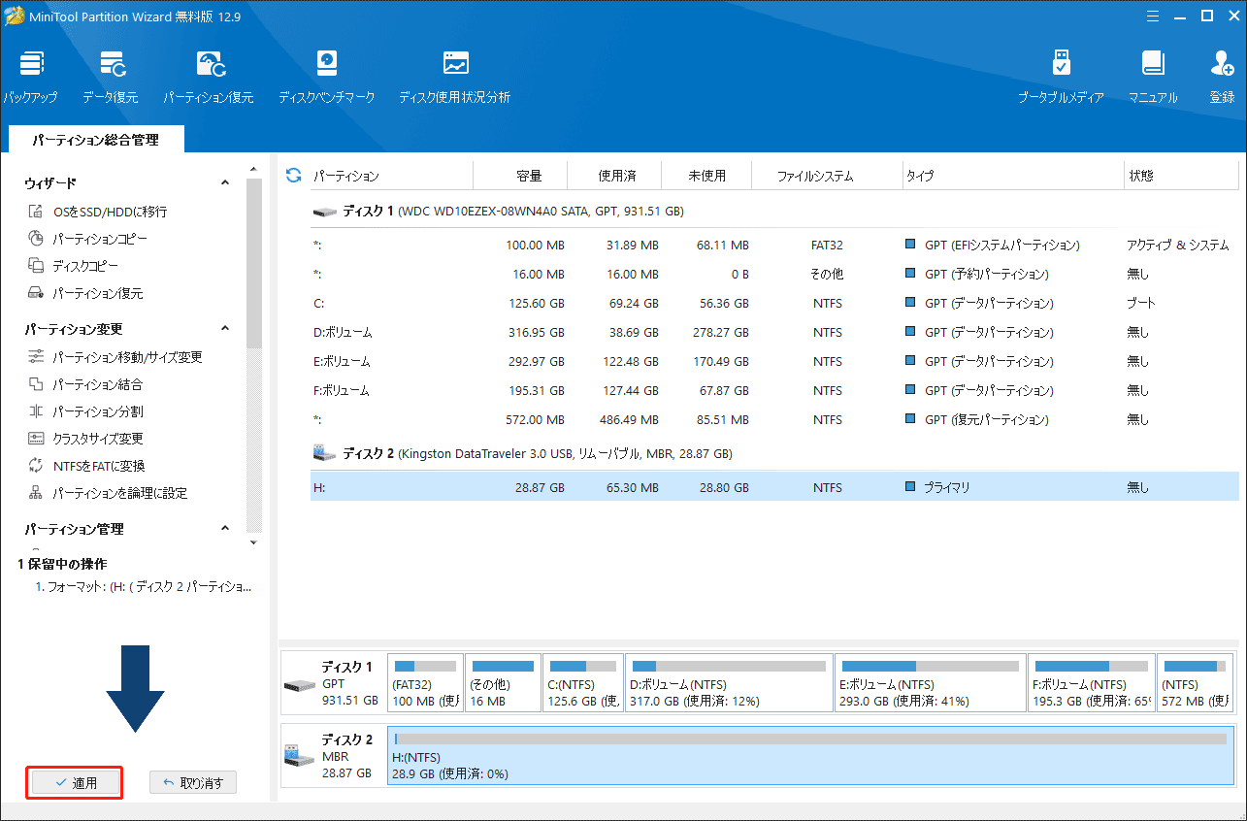Viewport: 1247px width, 821px height.
Task: Click the 取り消す undo button
Action: pyautogui.click(x=193, y=782)
